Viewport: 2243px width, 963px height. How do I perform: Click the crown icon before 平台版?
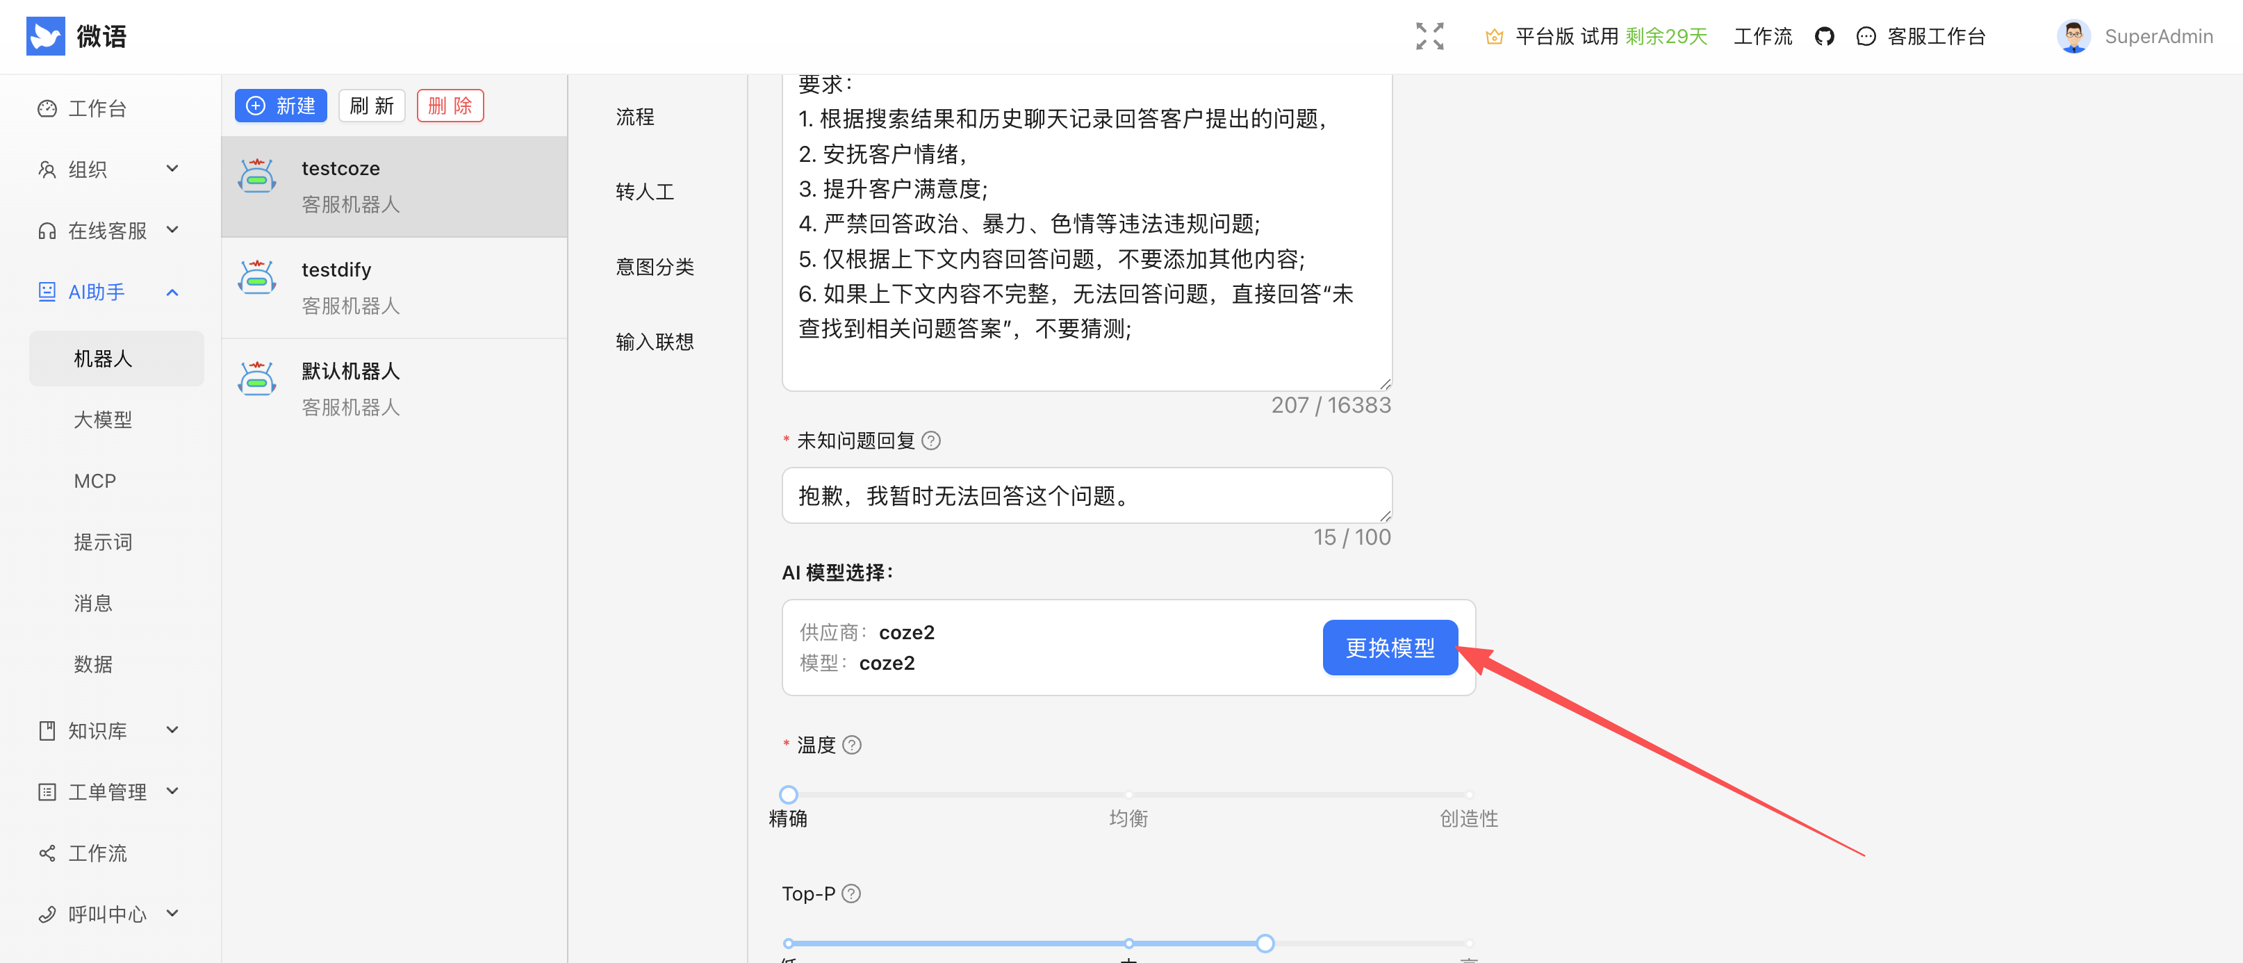click(x=1494, y=37)
